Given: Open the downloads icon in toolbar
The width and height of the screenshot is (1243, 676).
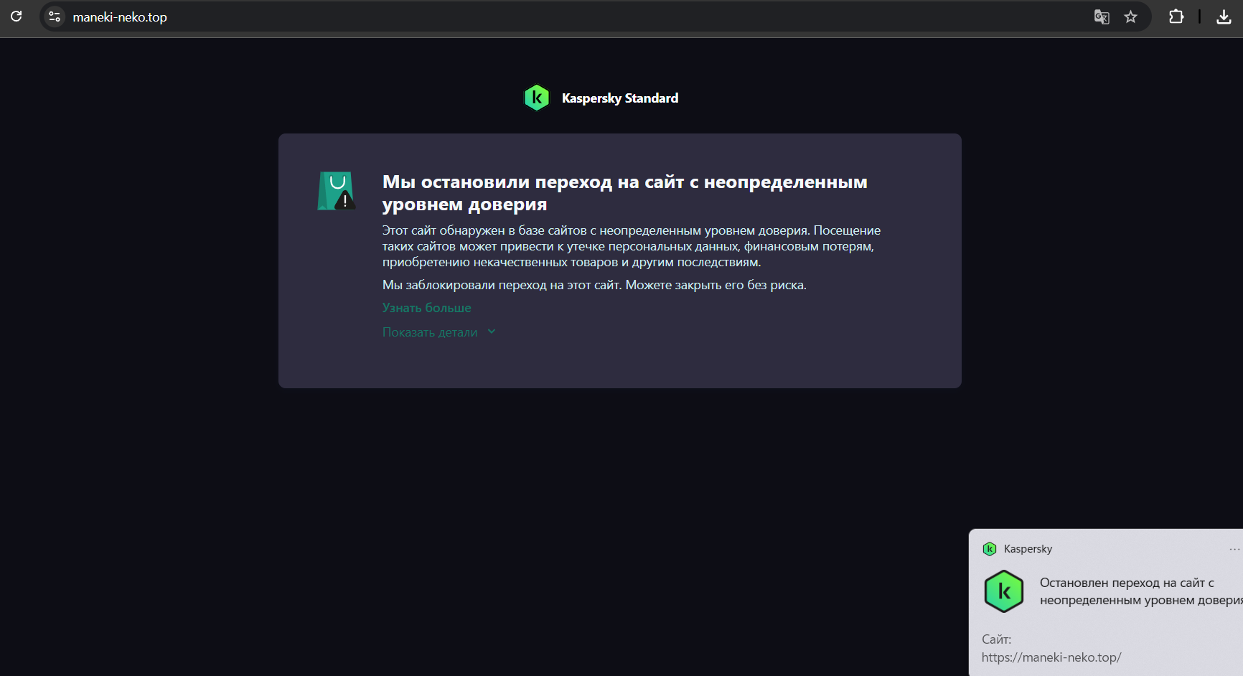Looking at the screenshot, I should pyautogui.click(x=1224, y=17).
